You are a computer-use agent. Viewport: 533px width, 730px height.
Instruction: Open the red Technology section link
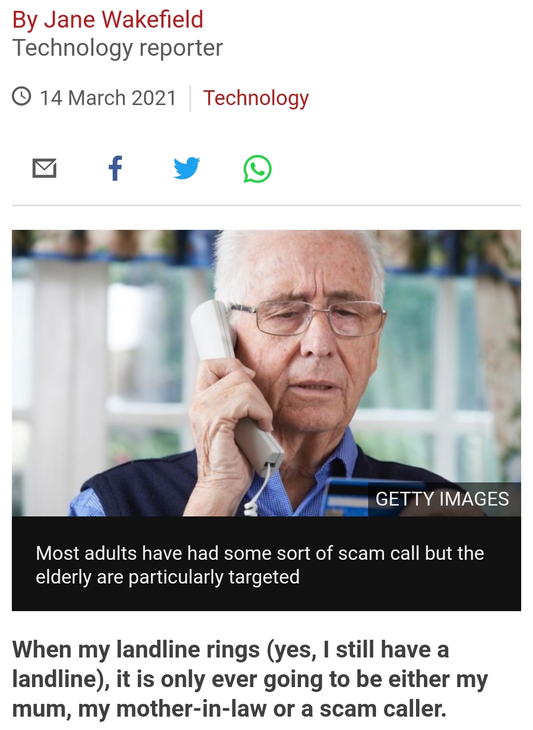tap(256, 98)
